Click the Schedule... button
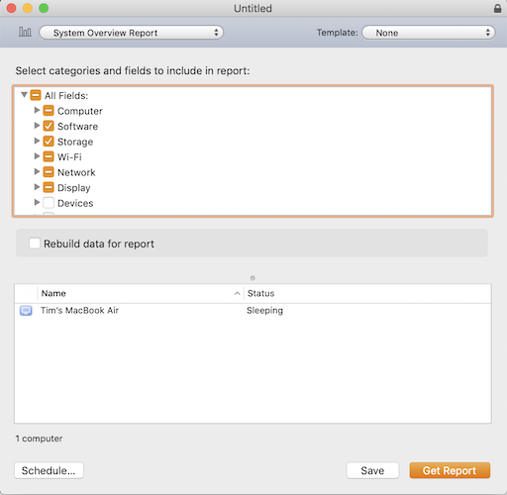Viewport: 507px width, 495px height. (x=49, y=470)
